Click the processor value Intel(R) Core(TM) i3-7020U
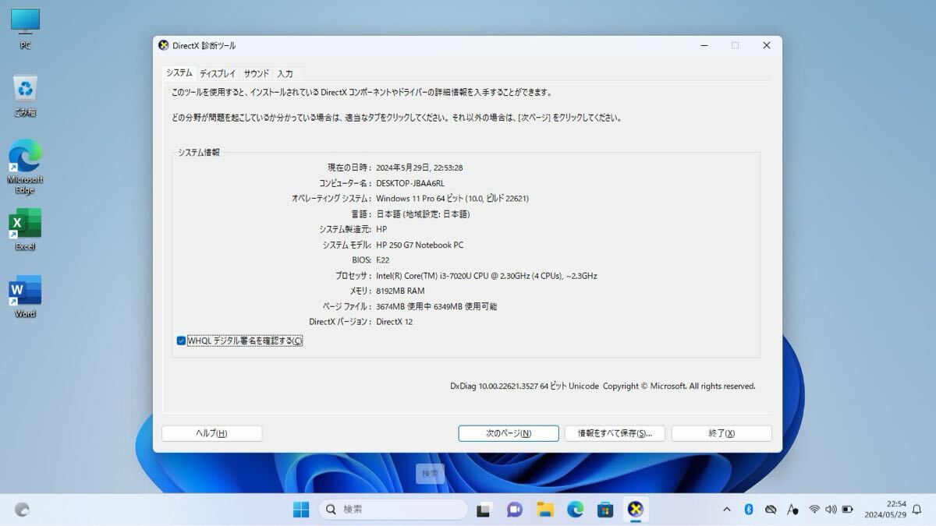This screenshot has height=526, width=936. [x=487, y=276]
